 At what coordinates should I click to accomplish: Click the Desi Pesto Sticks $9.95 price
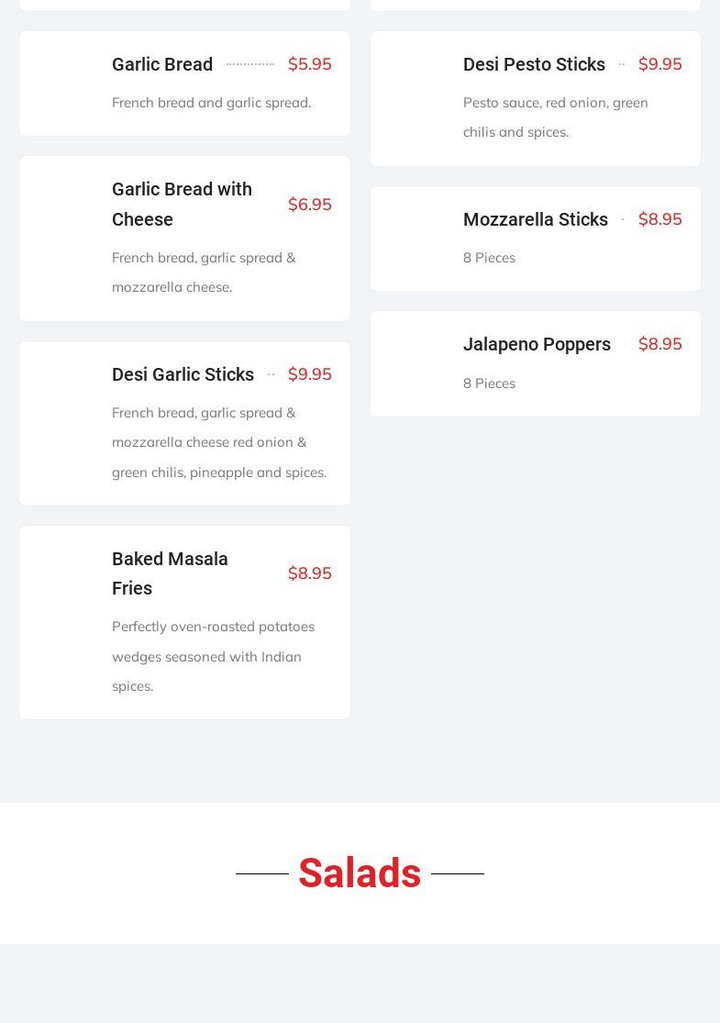pyautogui.click(x=659, y=64)
